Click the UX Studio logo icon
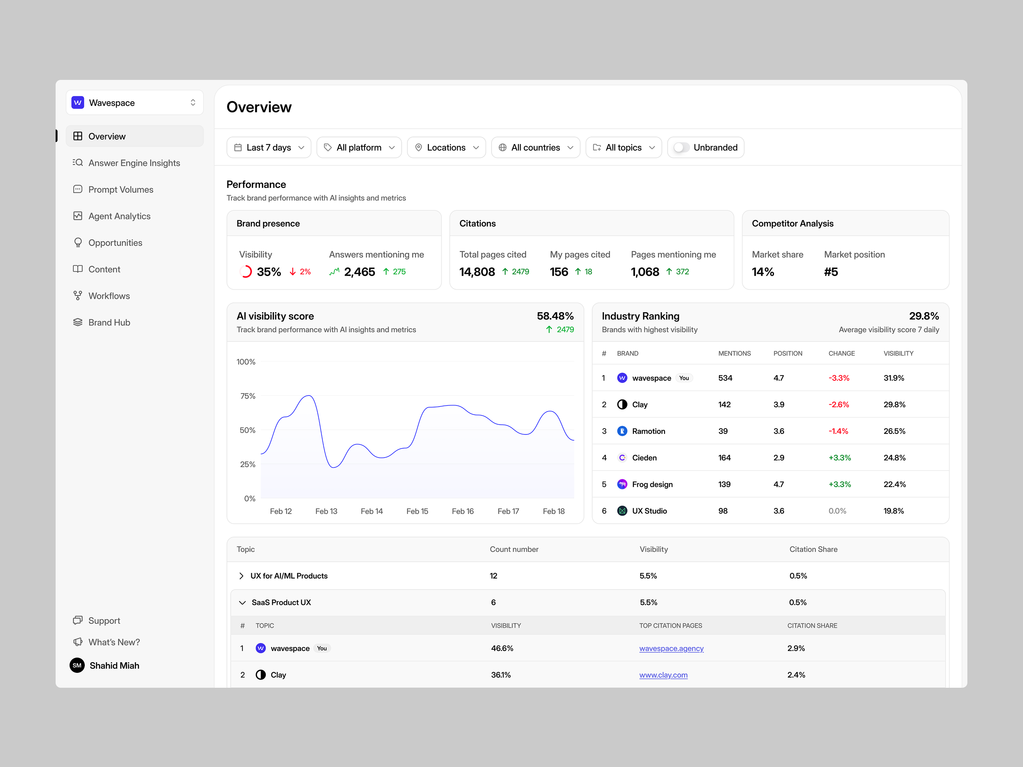This screenshot has height=767, width=1023. [622, 511]
